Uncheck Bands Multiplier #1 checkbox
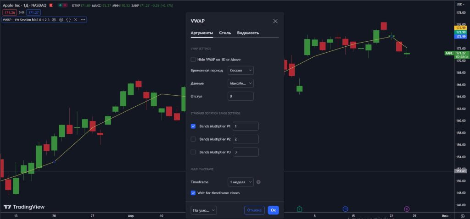 (x=193, y=126)
